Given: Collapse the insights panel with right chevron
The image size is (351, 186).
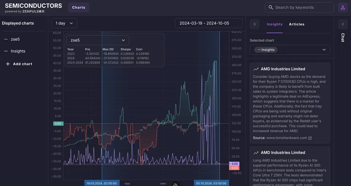Looking at the screenshot, I should (254, 24).
